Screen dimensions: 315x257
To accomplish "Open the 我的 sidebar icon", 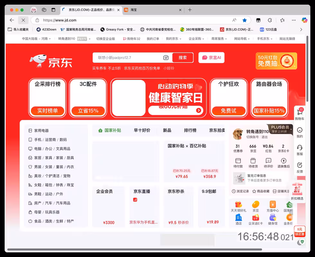I will tap(300, 132).
